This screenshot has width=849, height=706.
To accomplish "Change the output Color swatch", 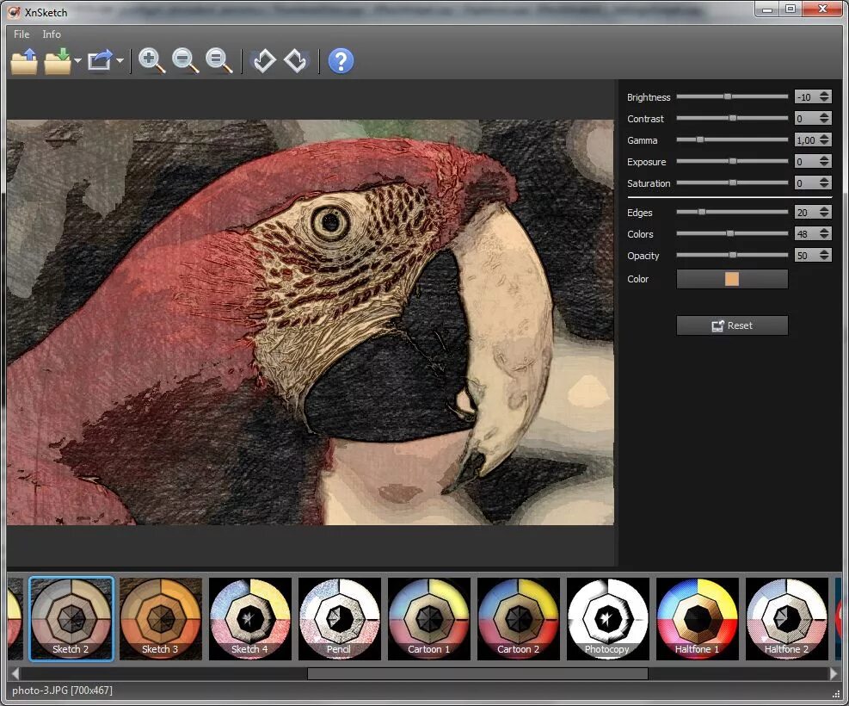I will (x=732, y=279).
